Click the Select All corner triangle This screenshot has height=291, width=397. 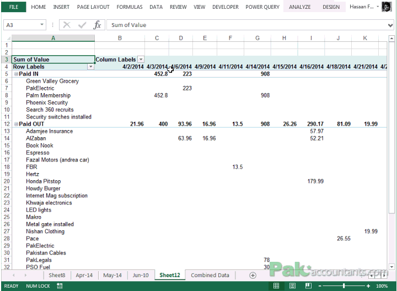[8, 38]
